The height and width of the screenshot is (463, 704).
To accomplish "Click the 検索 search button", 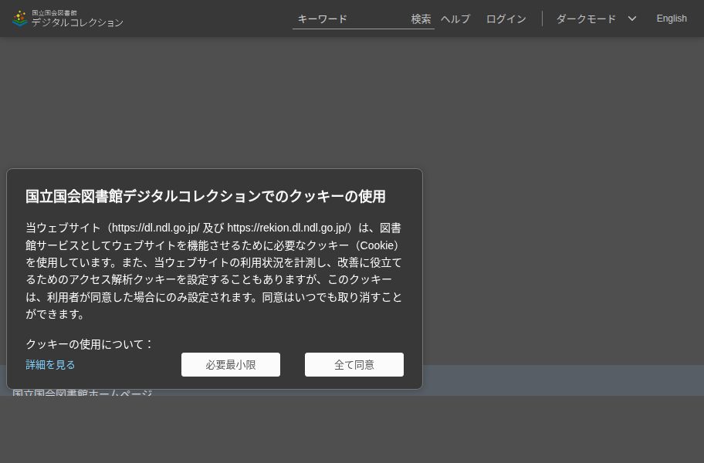I will [421, 19].
